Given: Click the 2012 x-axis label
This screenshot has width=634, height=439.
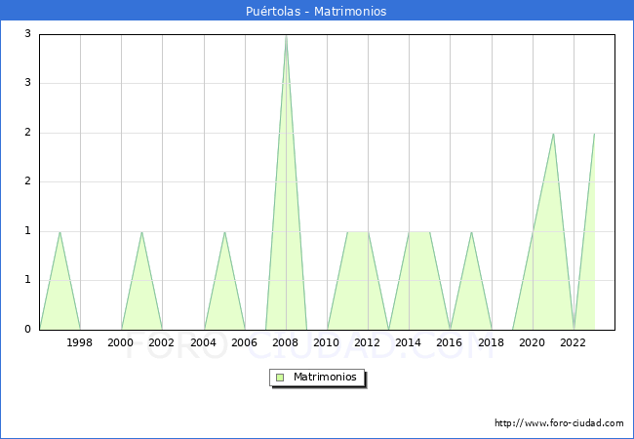Looking at the screenshot, I should 368,342.
